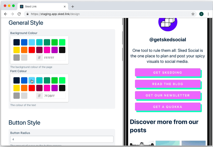Viewport: 213px width, 147px height.
Task: Click the Sked Social cube logo
Action: pyautogui.click(x=168, y=23)
